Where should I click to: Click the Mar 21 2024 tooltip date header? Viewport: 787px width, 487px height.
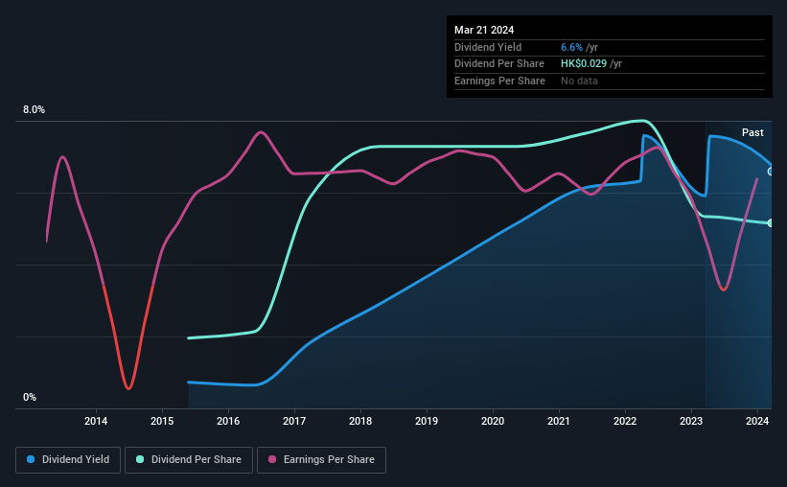coord(484,30)
